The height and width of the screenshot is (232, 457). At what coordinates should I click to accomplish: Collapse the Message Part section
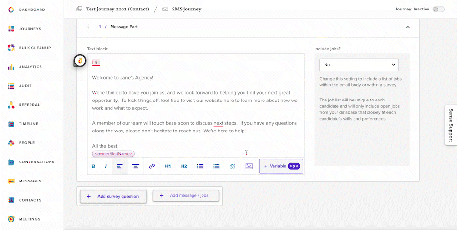[408, 27]
